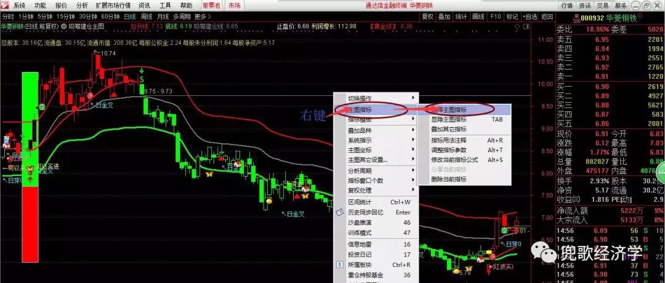Click the F10 toolbar button
This screenshot has width=665, height=283.
(495, 17)
